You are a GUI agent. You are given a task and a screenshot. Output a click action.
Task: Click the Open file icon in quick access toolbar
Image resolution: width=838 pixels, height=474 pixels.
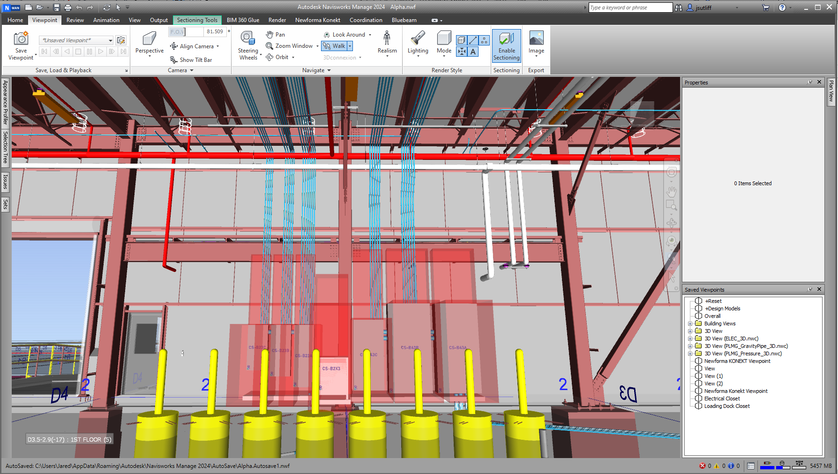tap(40, 7)
